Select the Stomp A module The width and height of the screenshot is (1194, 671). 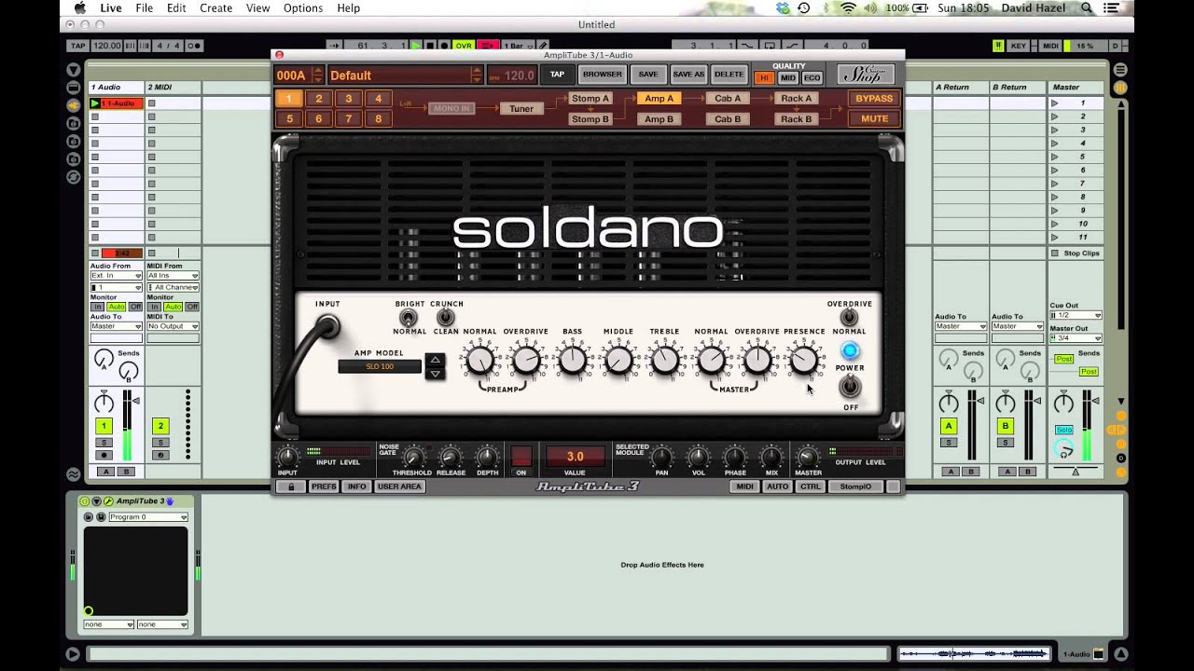pos(590,99)
